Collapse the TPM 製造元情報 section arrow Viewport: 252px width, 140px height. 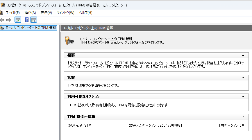point(243,117)
